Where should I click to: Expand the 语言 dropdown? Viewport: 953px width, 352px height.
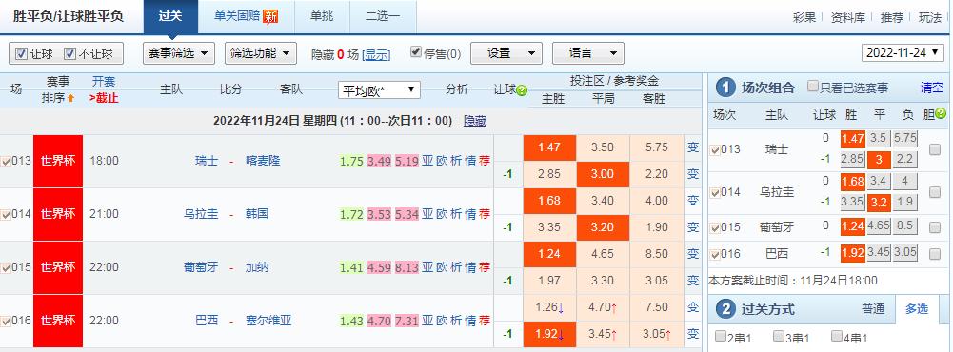point(588,53)
